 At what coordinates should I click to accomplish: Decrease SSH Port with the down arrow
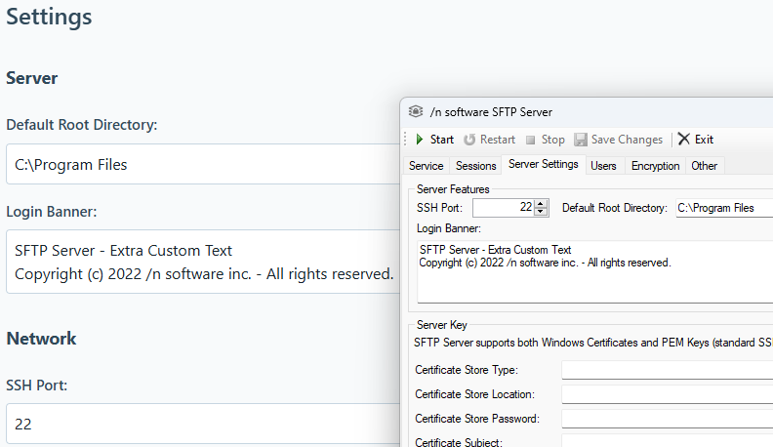542,212
